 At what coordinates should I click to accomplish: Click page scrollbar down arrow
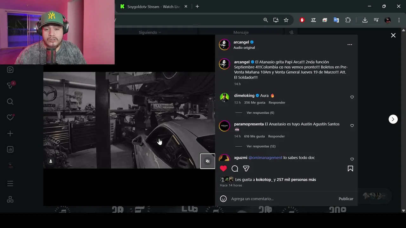click(x=403, y=211)
